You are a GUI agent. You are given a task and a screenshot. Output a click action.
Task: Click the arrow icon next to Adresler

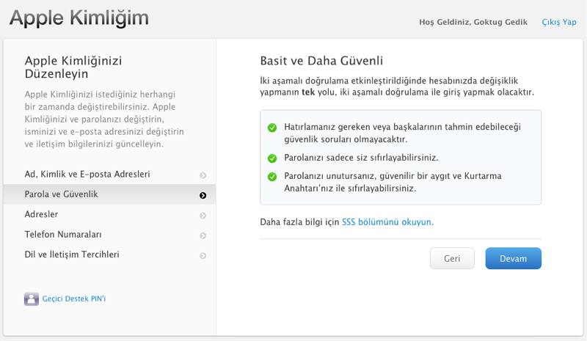[203, 215]
